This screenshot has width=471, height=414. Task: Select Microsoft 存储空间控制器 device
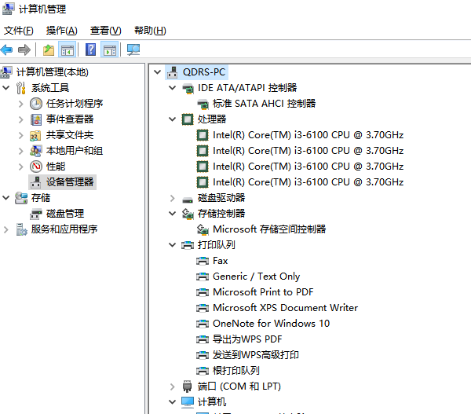coord(269,229)
